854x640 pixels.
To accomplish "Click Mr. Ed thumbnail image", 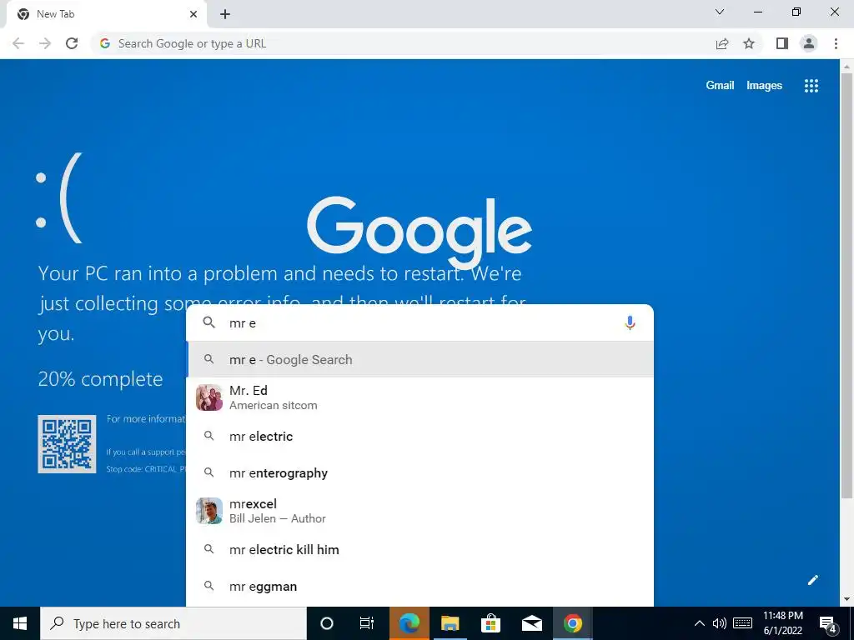I will coord(209,397).
